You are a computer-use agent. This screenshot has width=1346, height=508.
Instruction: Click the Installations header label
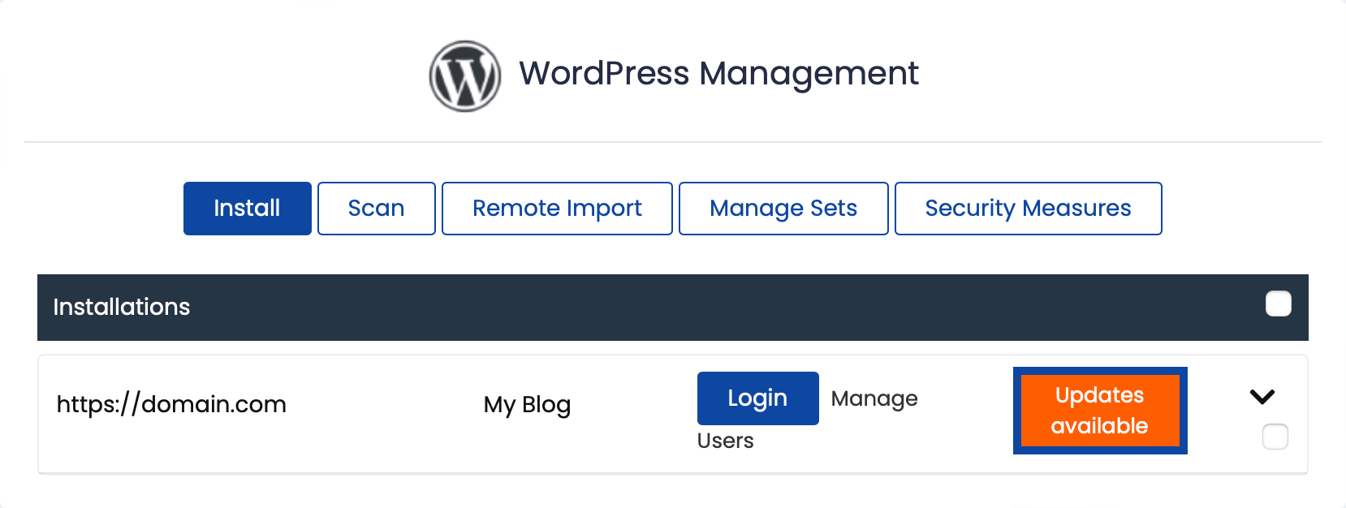coord(122,307)
